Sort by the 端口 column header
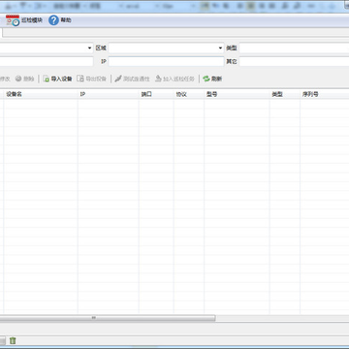 [x=156, y=94]
